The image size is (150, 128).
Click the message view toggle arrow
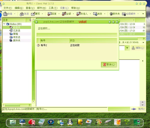pos(143,61)
